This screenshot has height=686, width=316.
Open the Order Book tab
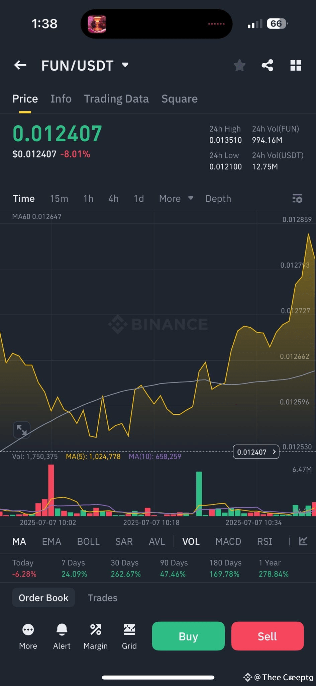coord(43,598)
